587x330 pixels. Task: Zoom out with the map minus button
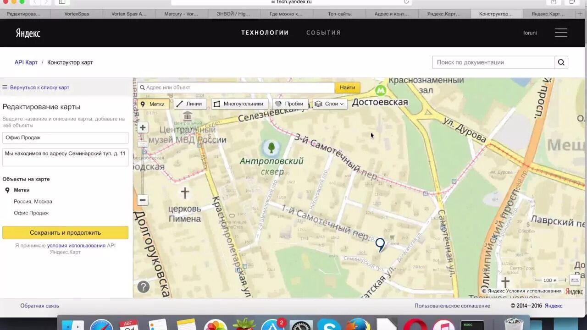143,200
